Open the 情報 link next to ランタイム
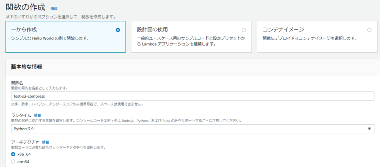 [38, 115]
